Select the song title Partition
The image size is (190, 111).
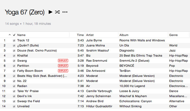coord(23,66)
